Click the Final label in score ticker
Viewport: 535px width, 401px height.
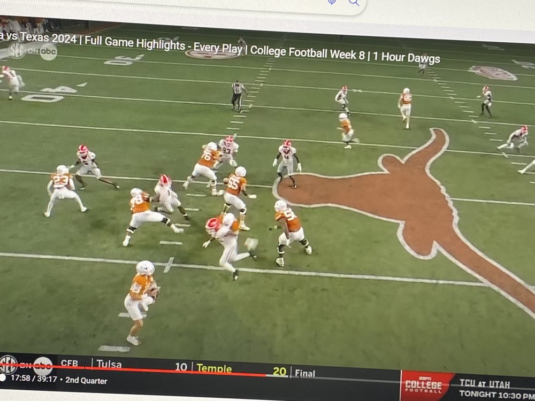305,373
